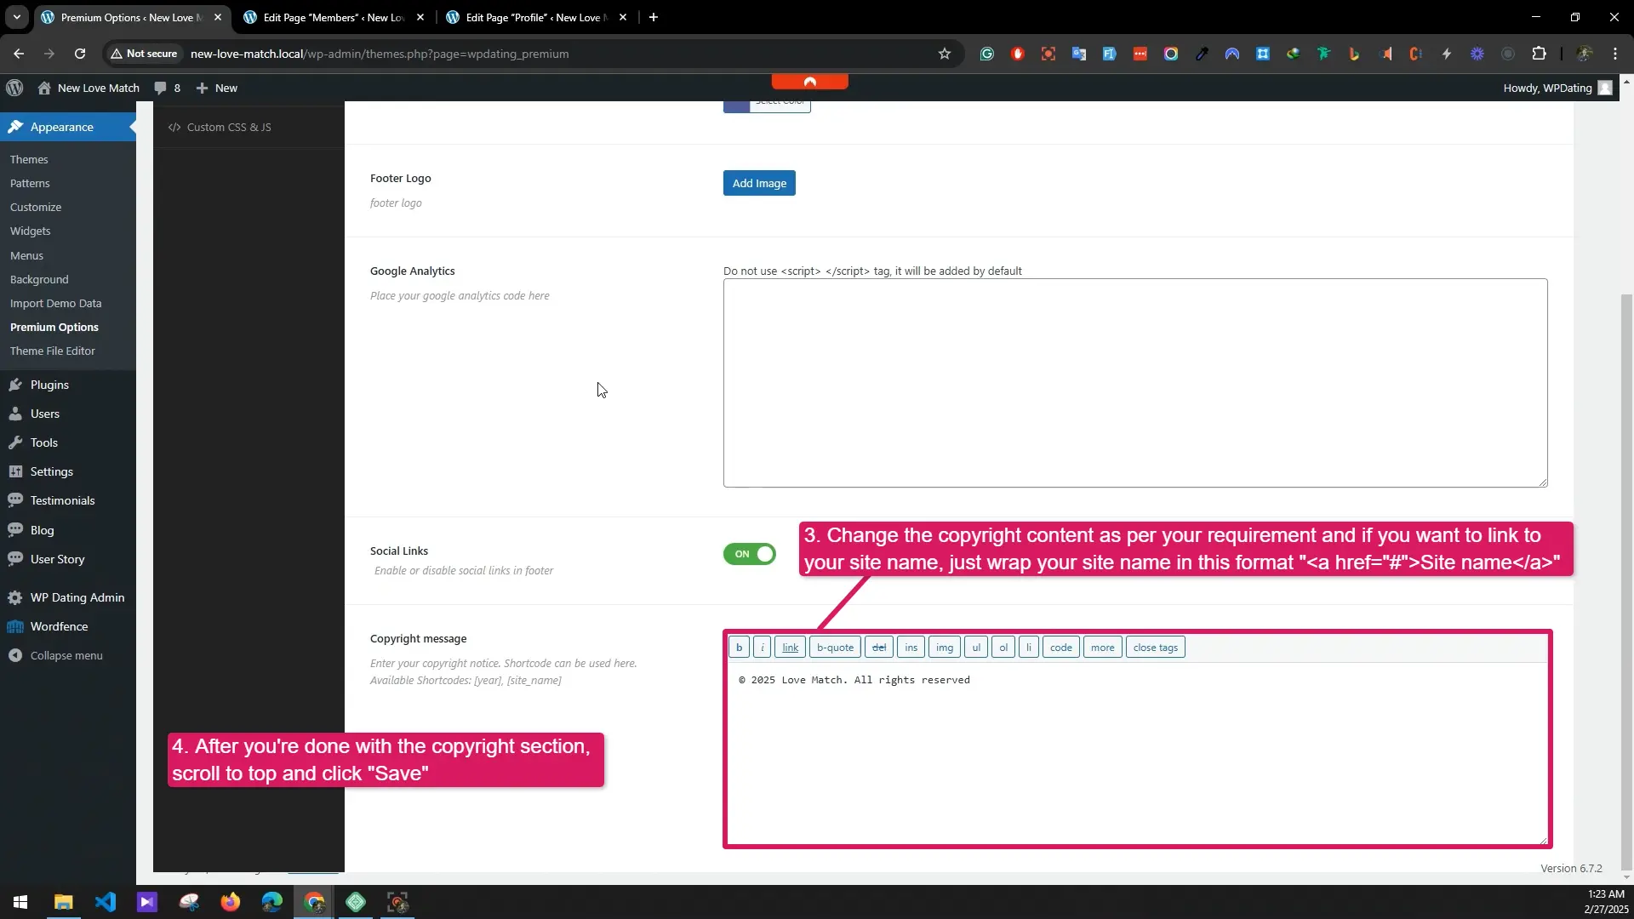Switch to Edit Page "Profile" browser tab
This screenshot has height=919, width=1634.
tap(537, 17)
